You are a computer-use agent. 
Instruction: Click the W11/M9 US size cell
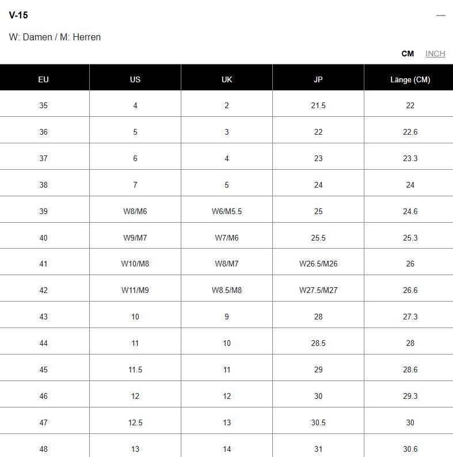(x=135, y=290)
